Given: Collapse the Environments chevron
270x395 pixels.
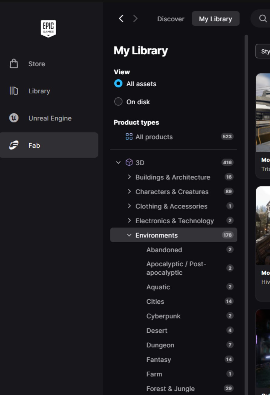Looking at the screenshot, I should [129, 235].
